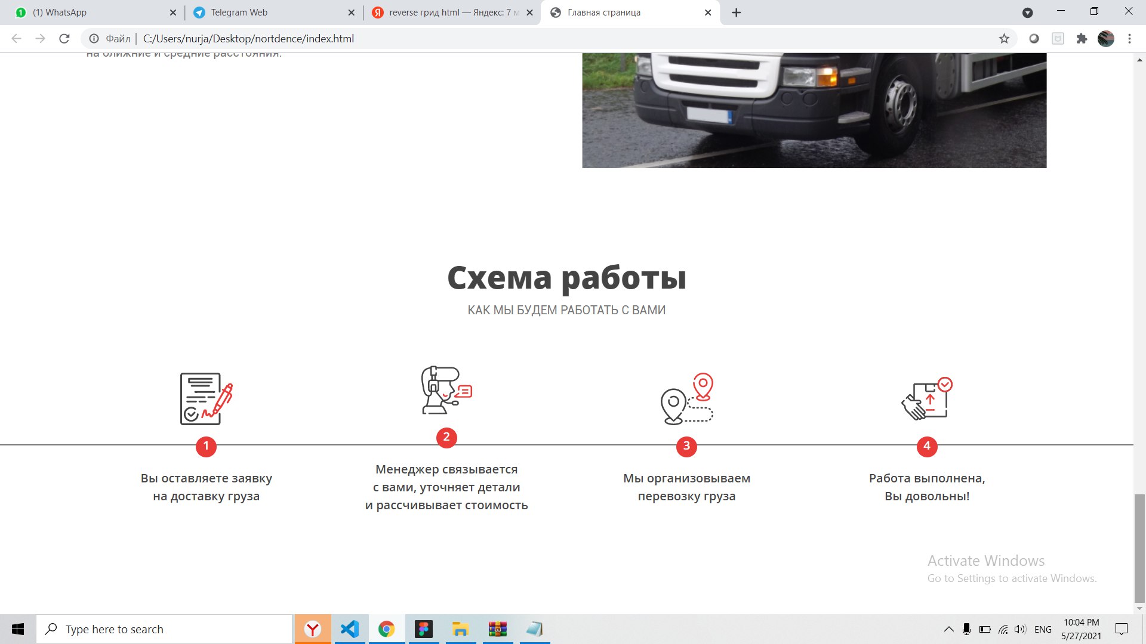This screenshot has width=1146, height=644.
Task: Open the notifications action center
Action: point(1122,629)
